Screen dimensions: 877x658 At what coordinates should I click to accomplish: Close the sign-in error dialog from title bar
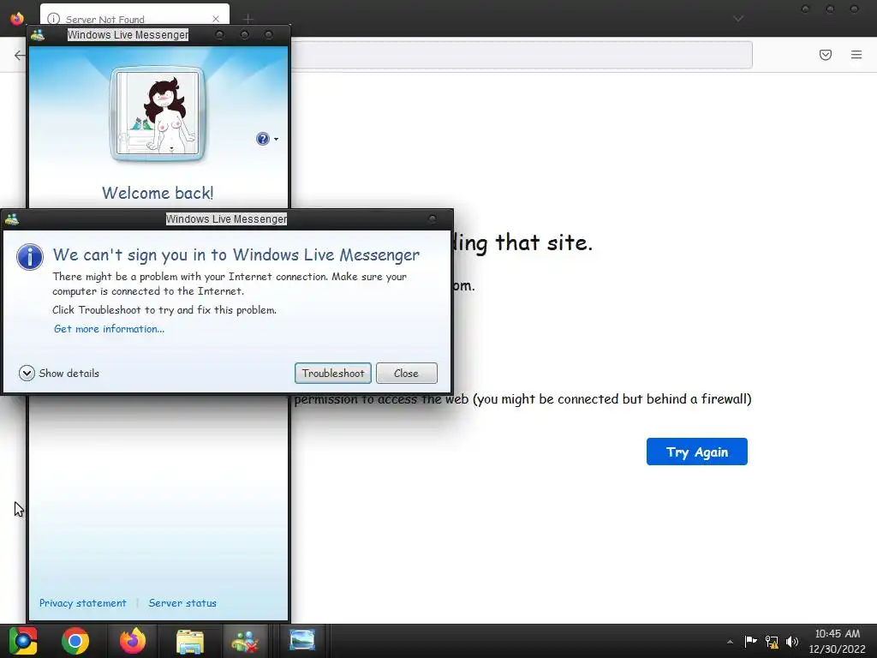[432, 218]
